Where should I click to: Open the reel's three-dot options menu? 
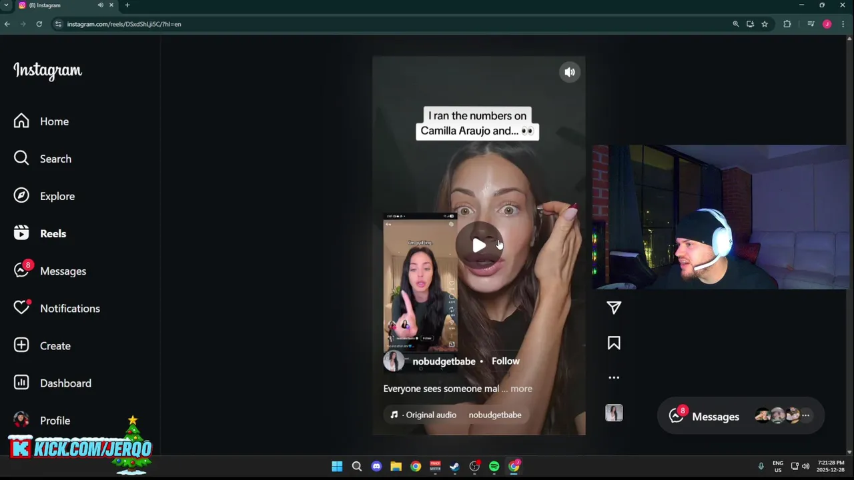(x=614, y=377)
